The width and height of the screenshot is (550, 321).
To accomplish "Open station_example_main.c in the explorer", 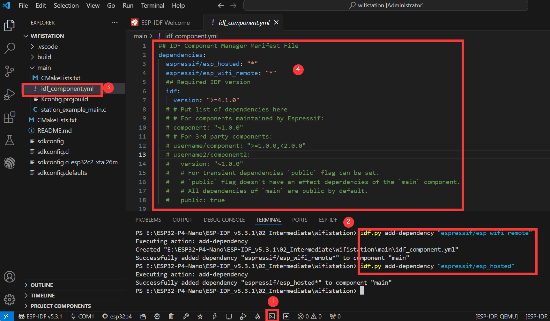I will (73, 110).
